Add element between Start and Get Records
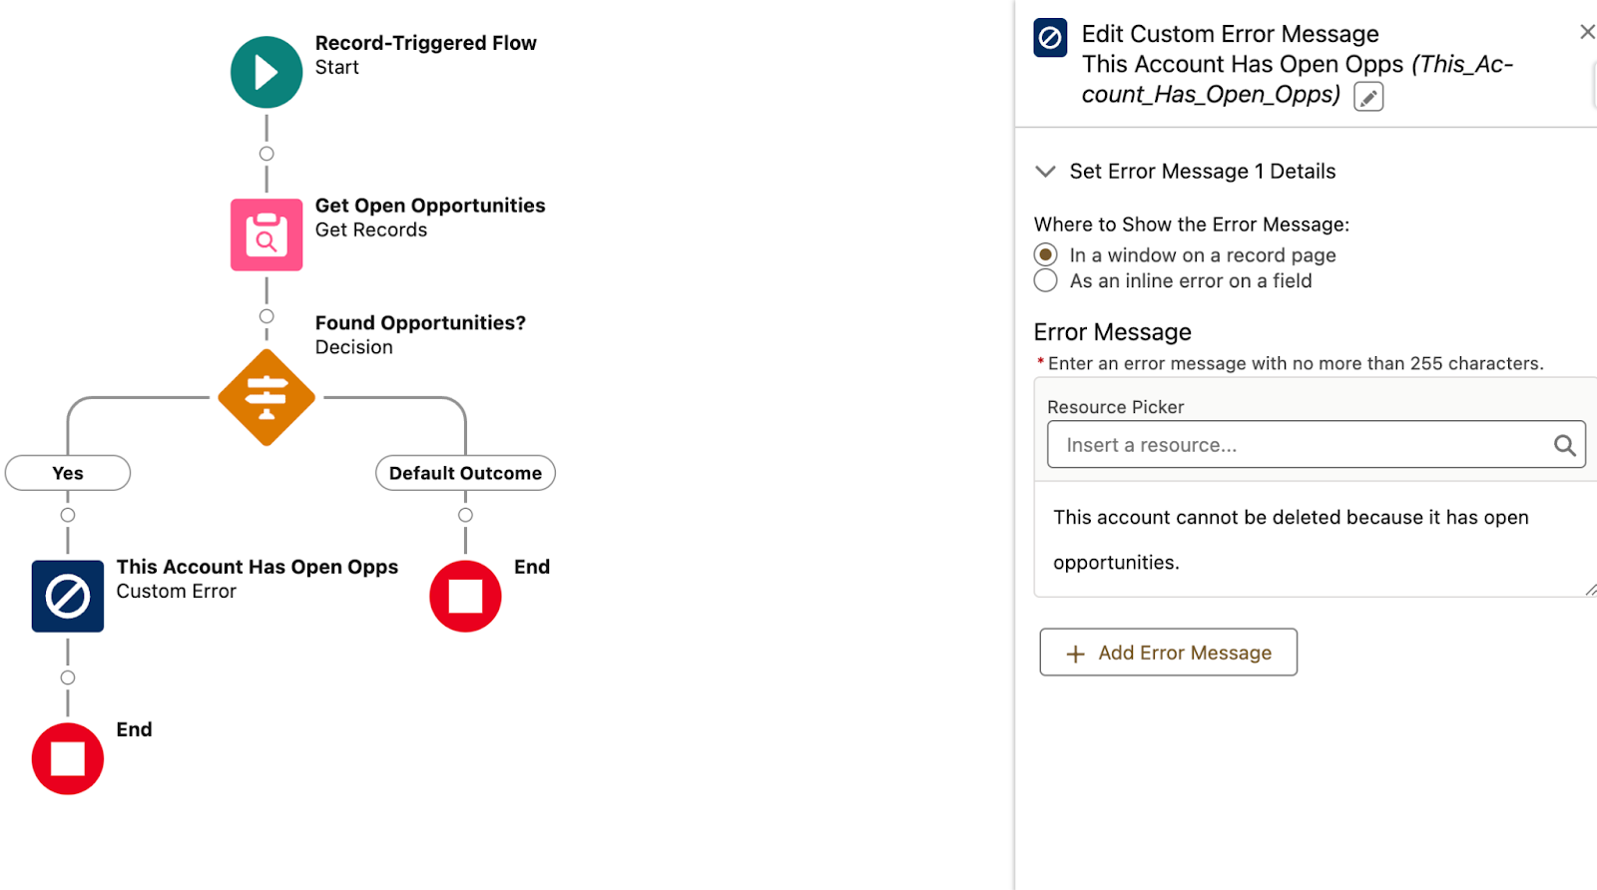1597x890 pixels. 266,154
